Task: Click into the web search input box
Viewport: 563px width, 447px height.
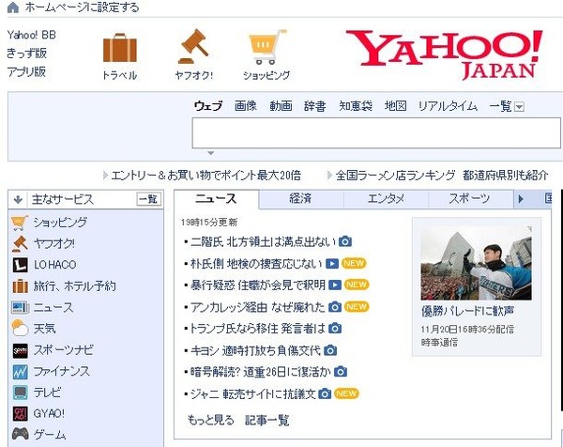Action: tap(376, 132)
